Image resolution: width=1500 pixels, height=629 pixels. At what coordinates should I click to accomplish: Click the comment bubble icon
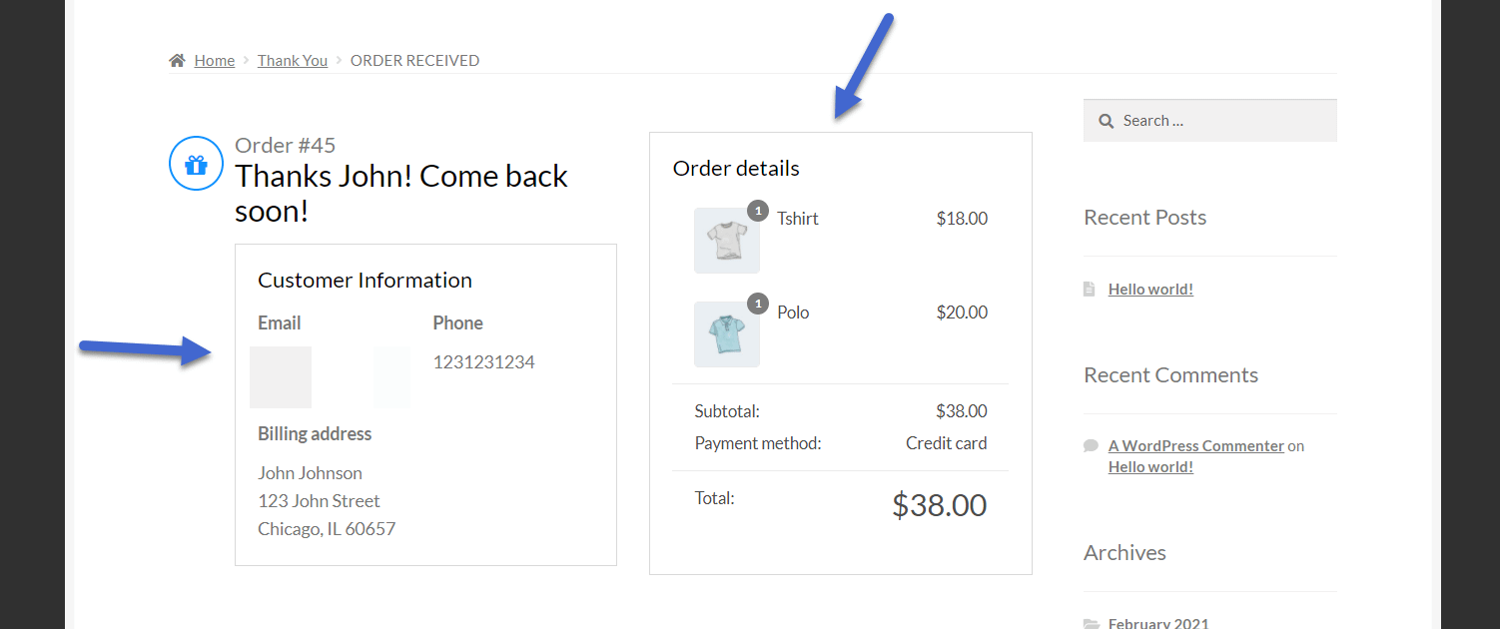[1091, 446]
